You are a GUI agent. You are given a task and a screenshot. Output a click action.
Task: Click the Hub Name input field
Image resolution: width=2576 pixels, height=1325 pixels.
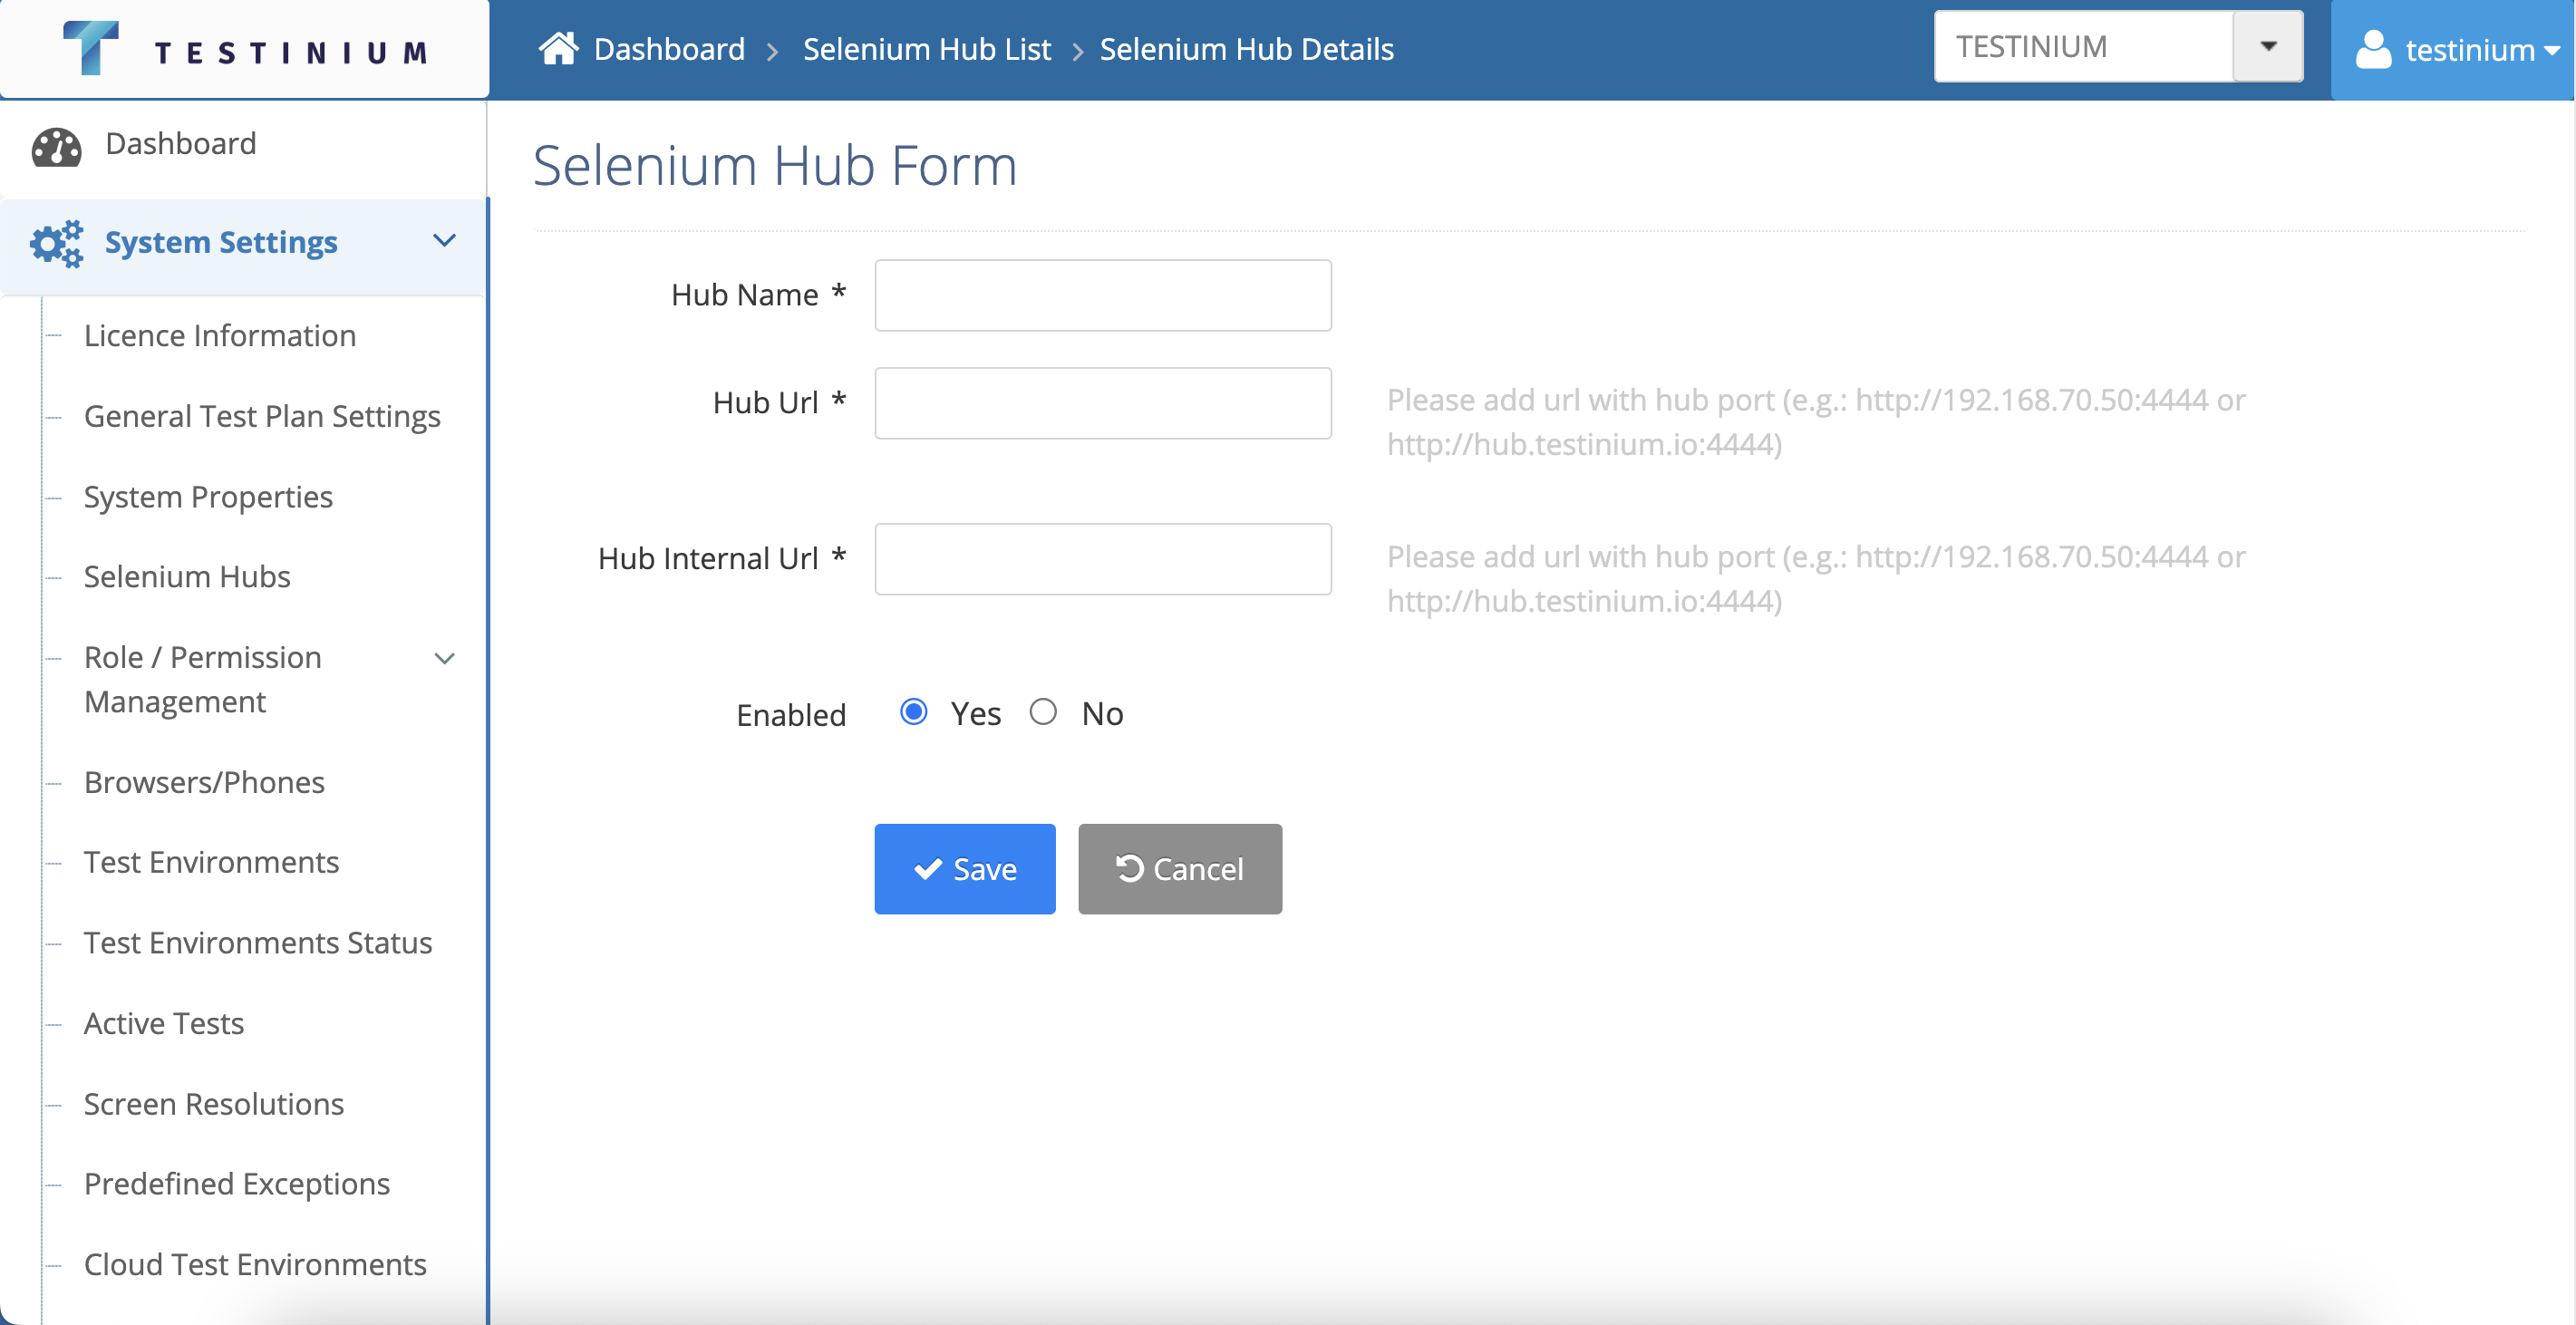(1102, 295)
